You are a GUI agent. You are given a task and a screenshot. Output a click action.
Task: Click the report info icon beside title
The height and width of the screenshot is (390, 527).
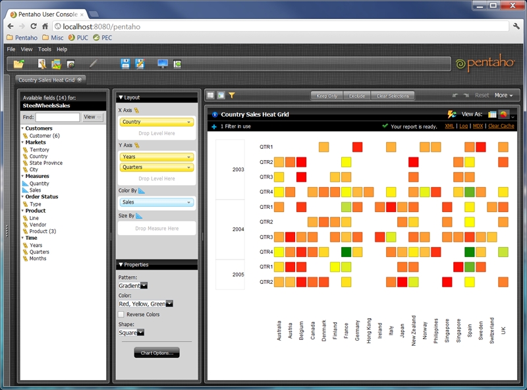tap(215, 115)
